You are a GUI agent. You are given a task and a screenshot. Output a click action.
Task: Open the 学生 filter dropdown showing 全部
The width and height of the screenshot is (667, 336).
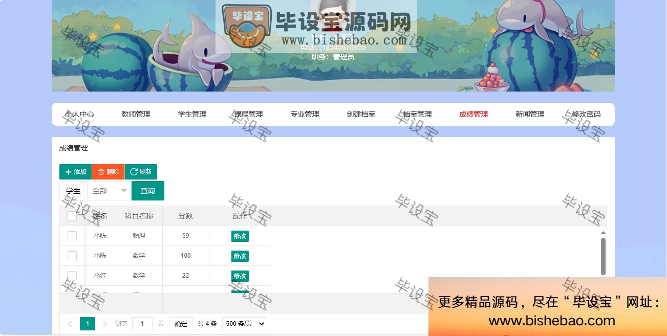click(109, 191)
